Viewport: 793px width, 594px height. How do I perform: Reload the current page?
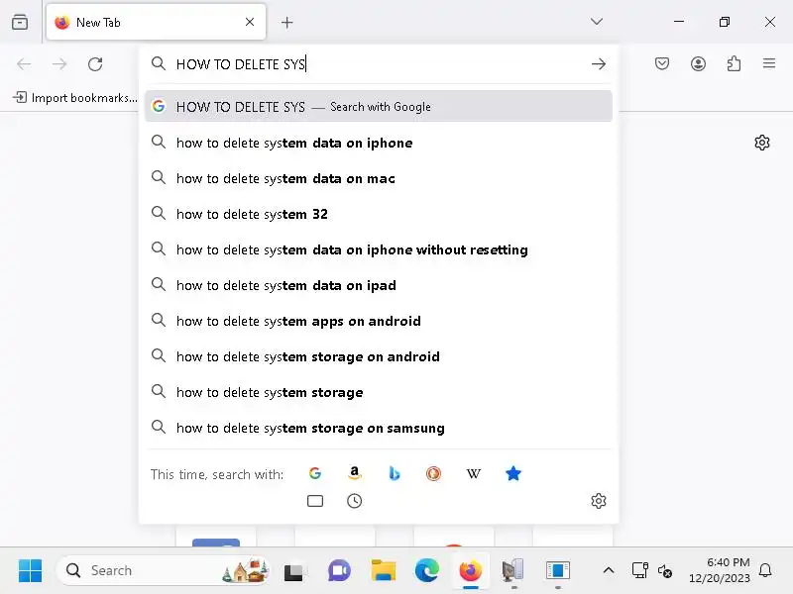tap(95, 64)
